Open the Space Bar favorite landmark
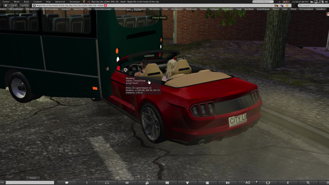This screenshot has height=185, width=329. pos(79,9)
